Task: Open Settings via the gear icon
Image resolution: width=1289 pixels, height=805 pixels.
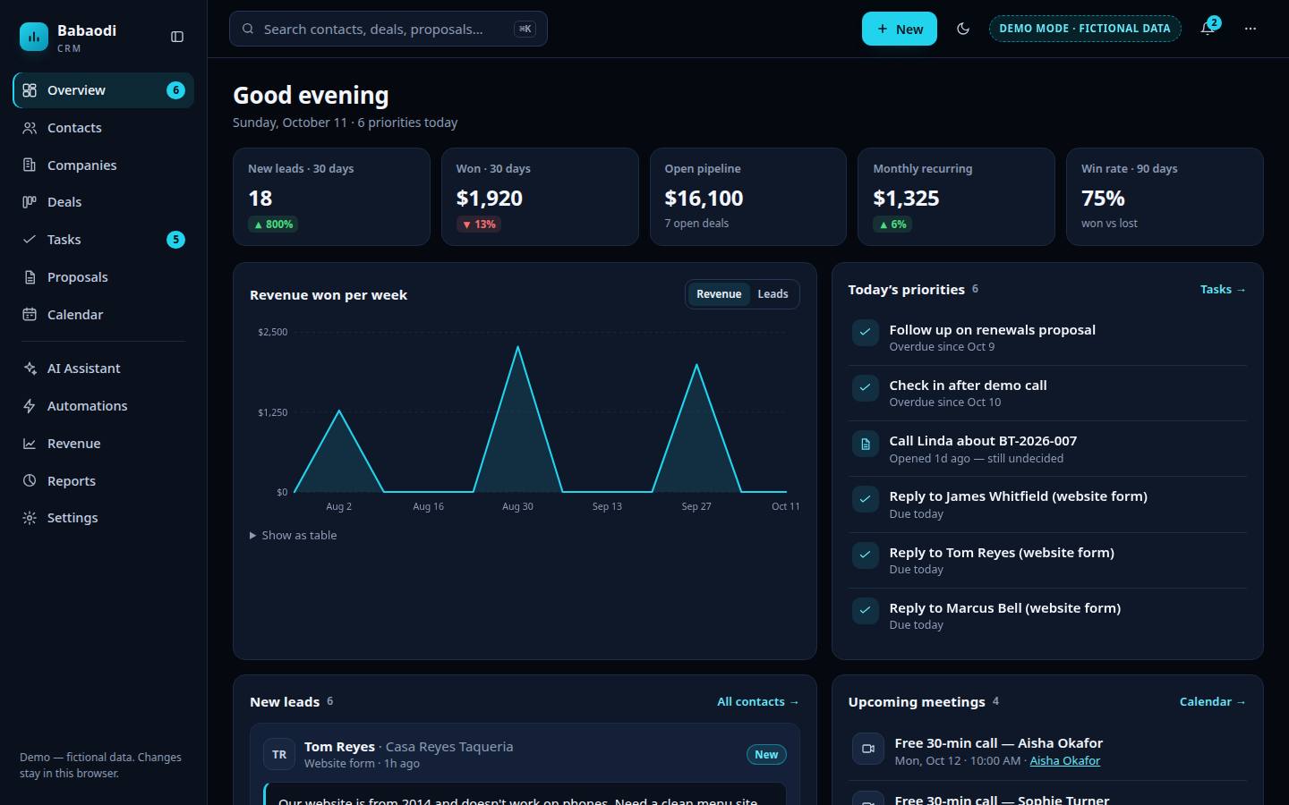Action: (x=30, y=518)
